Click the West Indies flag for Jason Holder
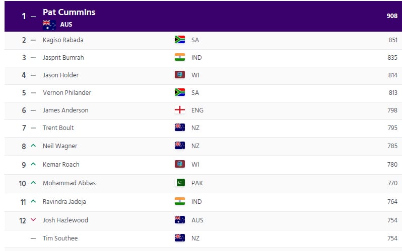402x251 pixels. [x=180, y=75]
